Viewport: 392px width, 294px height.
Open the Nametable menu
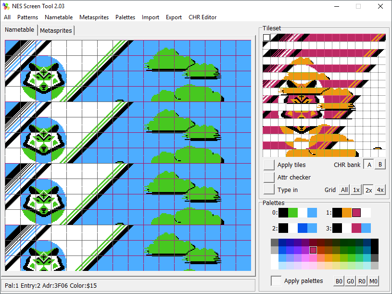[59, 17]
